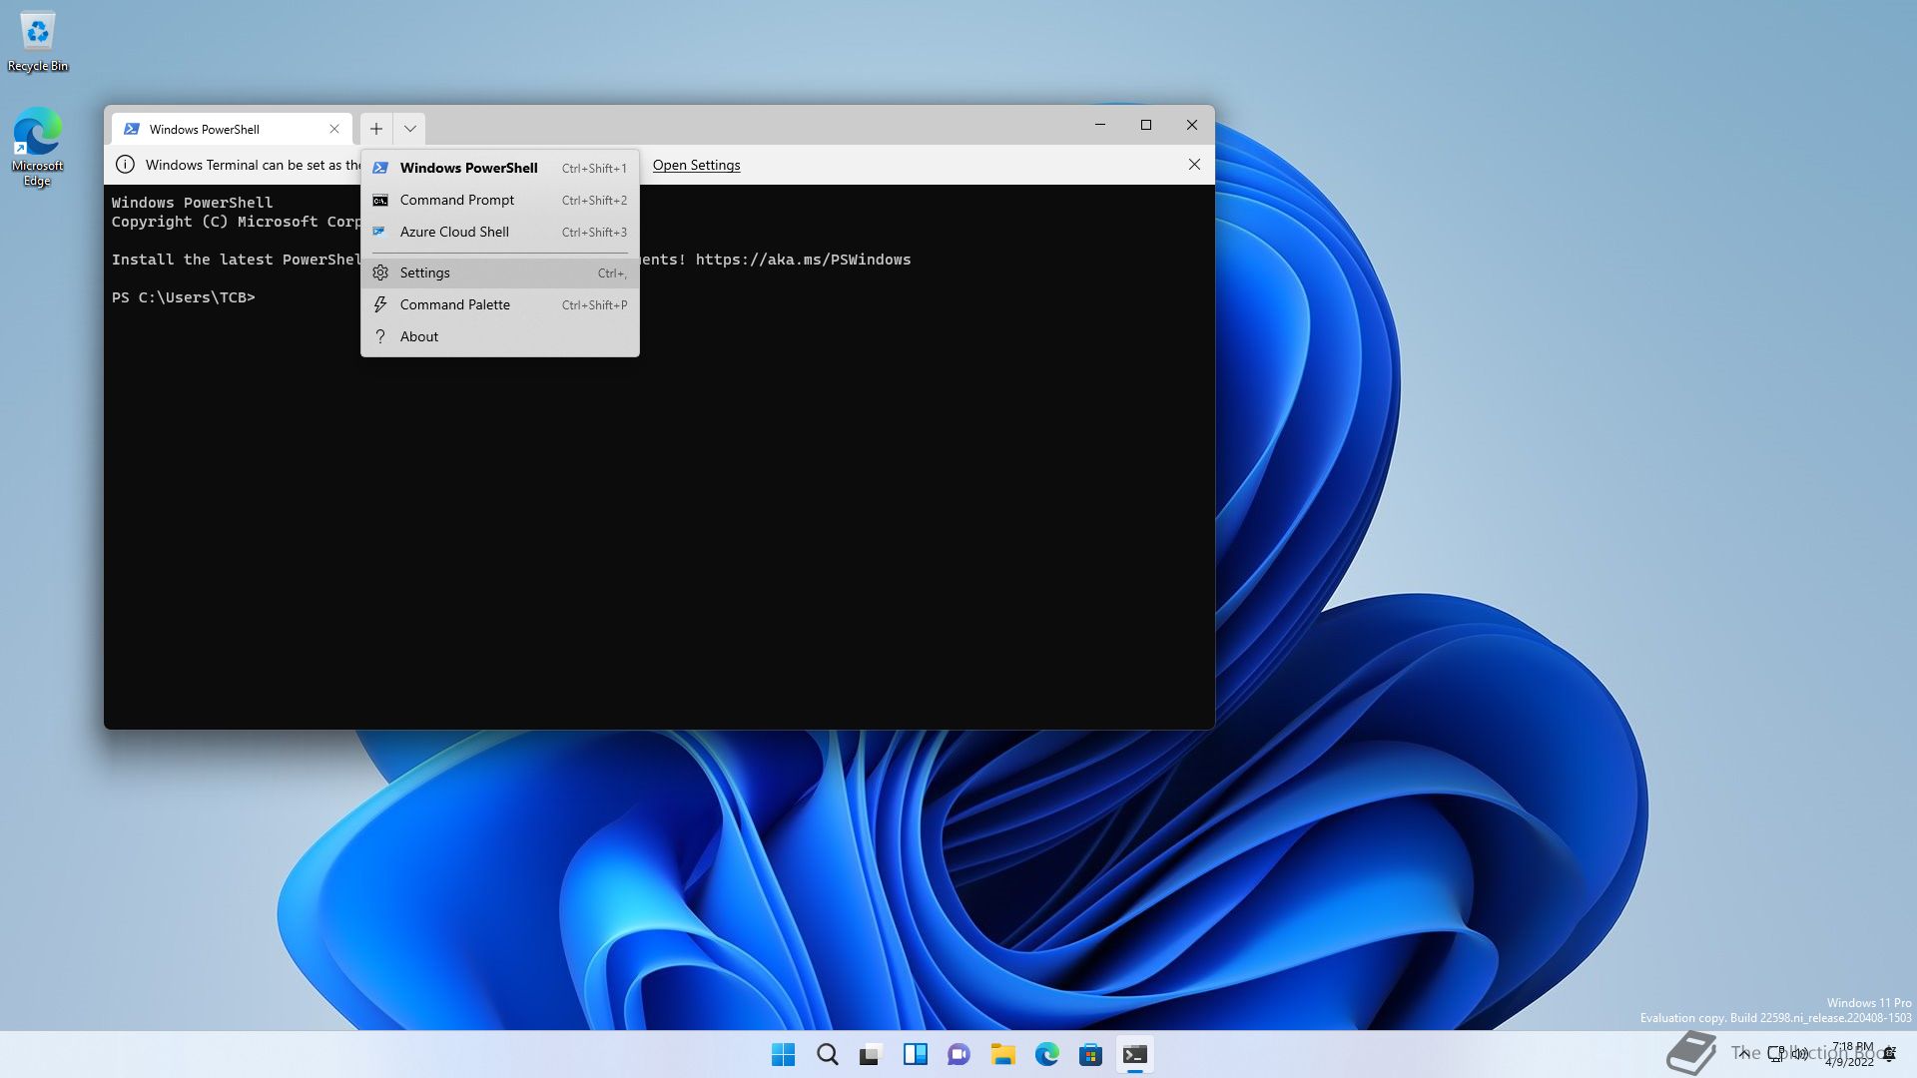Open Command Palette entry
Screen dimensions: 1917x1078
coord(499,304)
